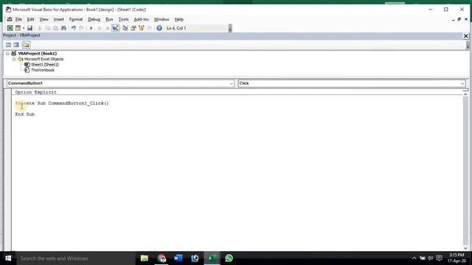Click the Cut scissors icon

tap(39, 28)
